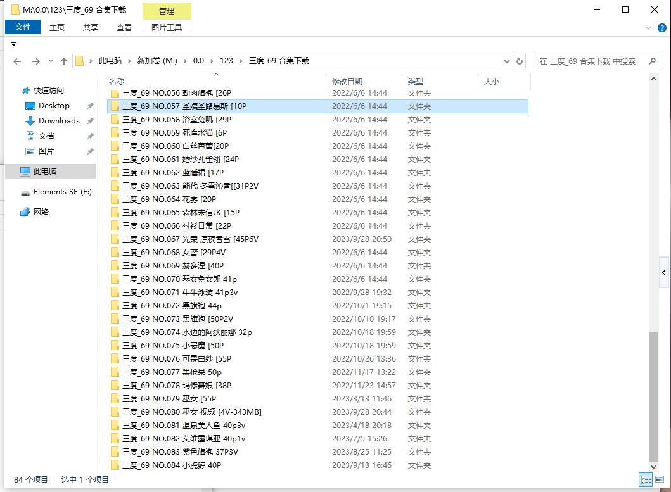Open the Help question mark icon
The height and width of the screenshot is (492, 671).
661,28
